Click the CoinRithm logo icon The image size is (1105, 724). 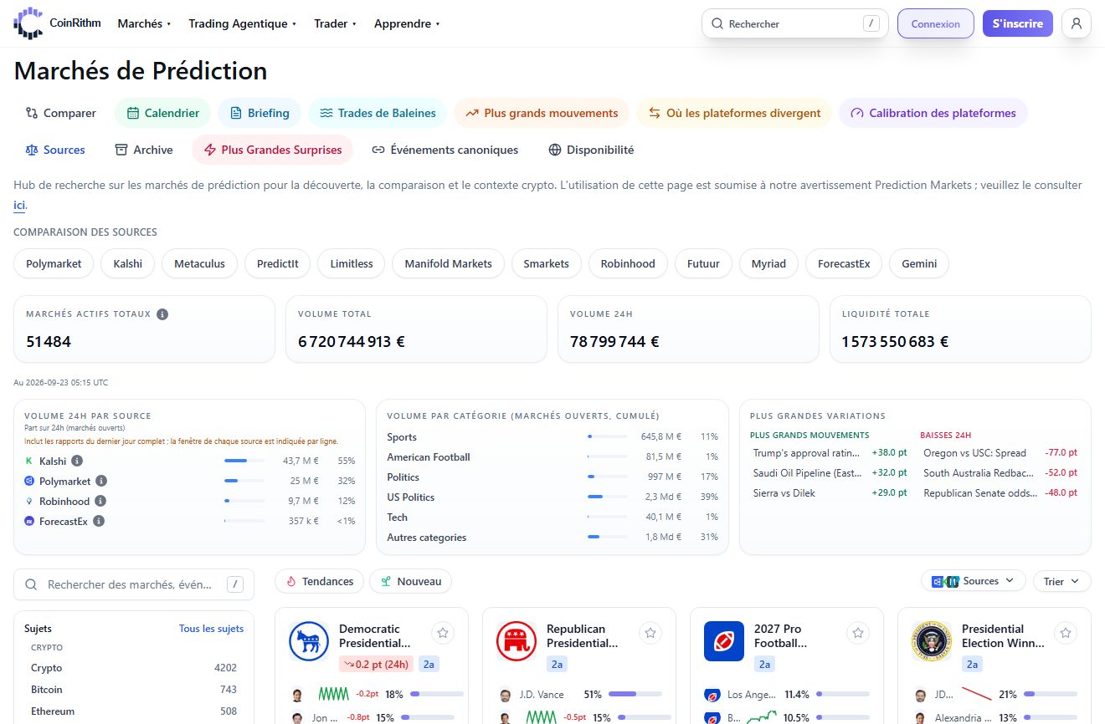pyautogui.click(x=28, y=23)
